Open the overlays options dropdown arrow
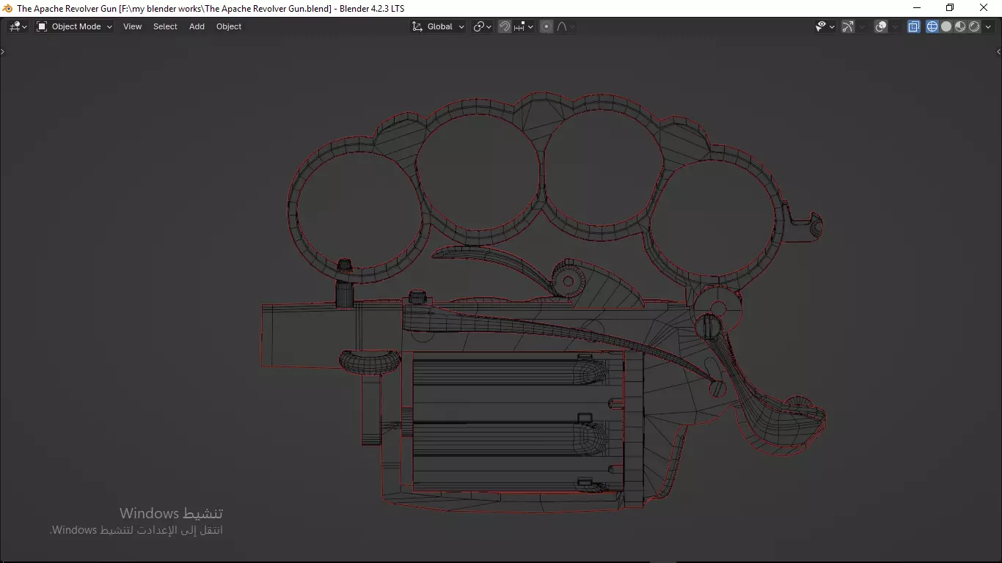Image resolution: width=1002 pixels, height=563 pixels. pos(895,26)
